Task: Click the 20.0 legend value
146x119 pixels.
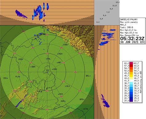Action: [127, 101]
